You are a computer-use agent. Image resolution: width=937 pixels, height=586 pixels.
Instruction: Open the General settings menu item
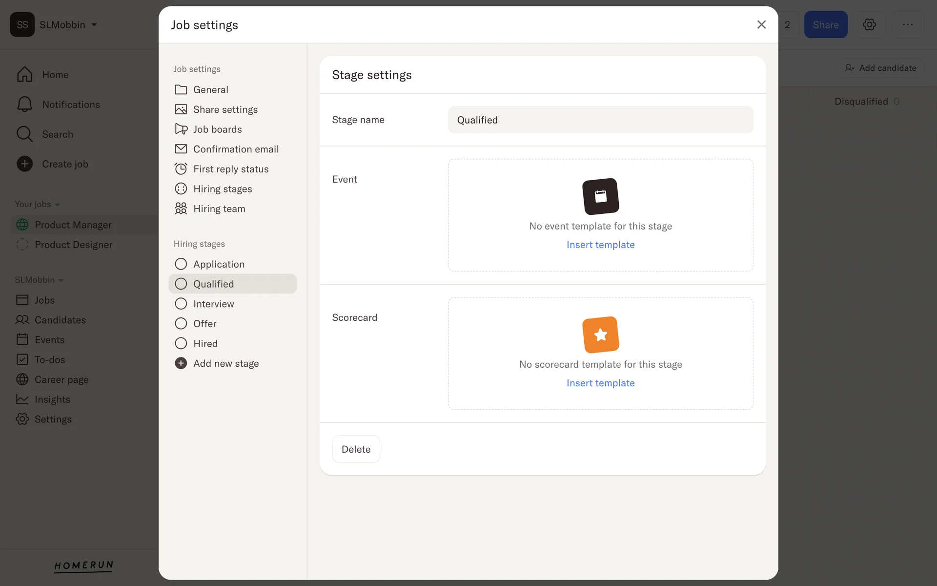[210, 90]
